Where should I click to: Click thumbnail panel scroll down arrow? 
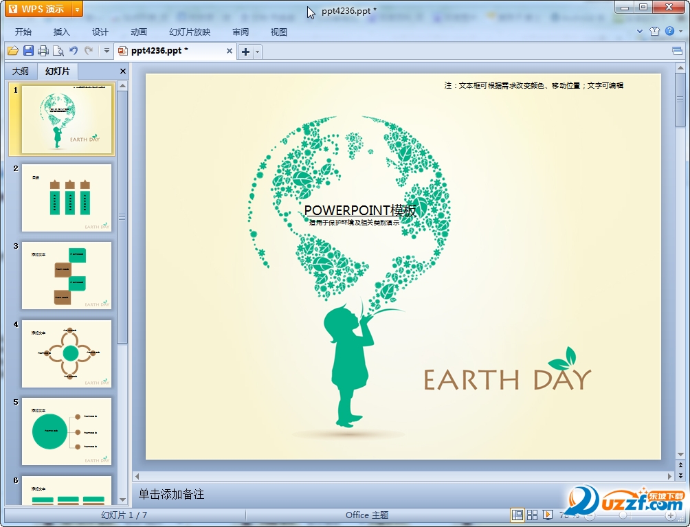tap(123, 500)
